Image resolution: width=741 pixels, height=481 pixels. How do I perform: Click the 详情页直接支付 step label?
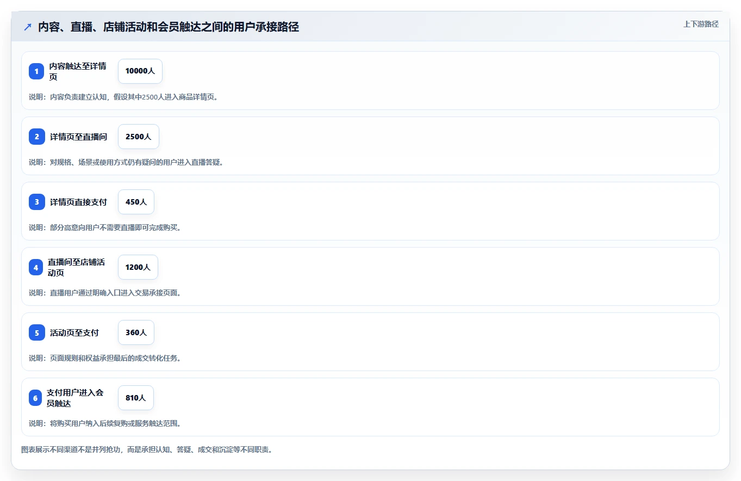click(78, 202)
